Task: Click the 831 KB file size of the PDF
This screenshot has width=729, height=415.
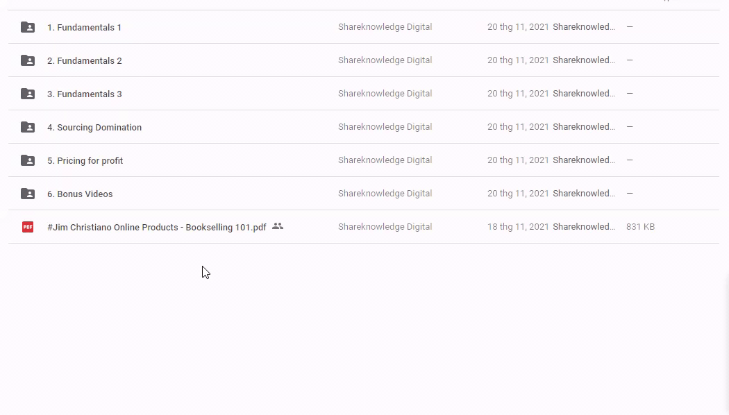Action: (x=640, y=227)
